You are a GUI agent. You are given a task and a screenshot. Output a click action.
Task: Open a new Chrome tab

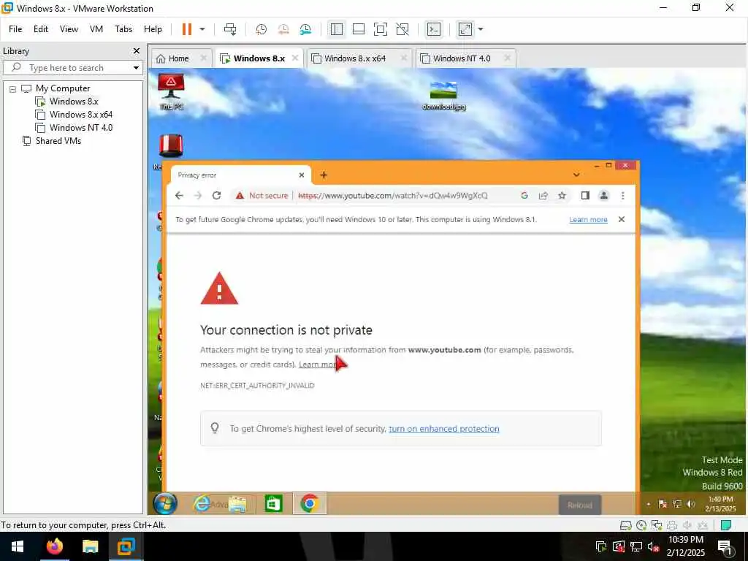(x=324, y=175)
